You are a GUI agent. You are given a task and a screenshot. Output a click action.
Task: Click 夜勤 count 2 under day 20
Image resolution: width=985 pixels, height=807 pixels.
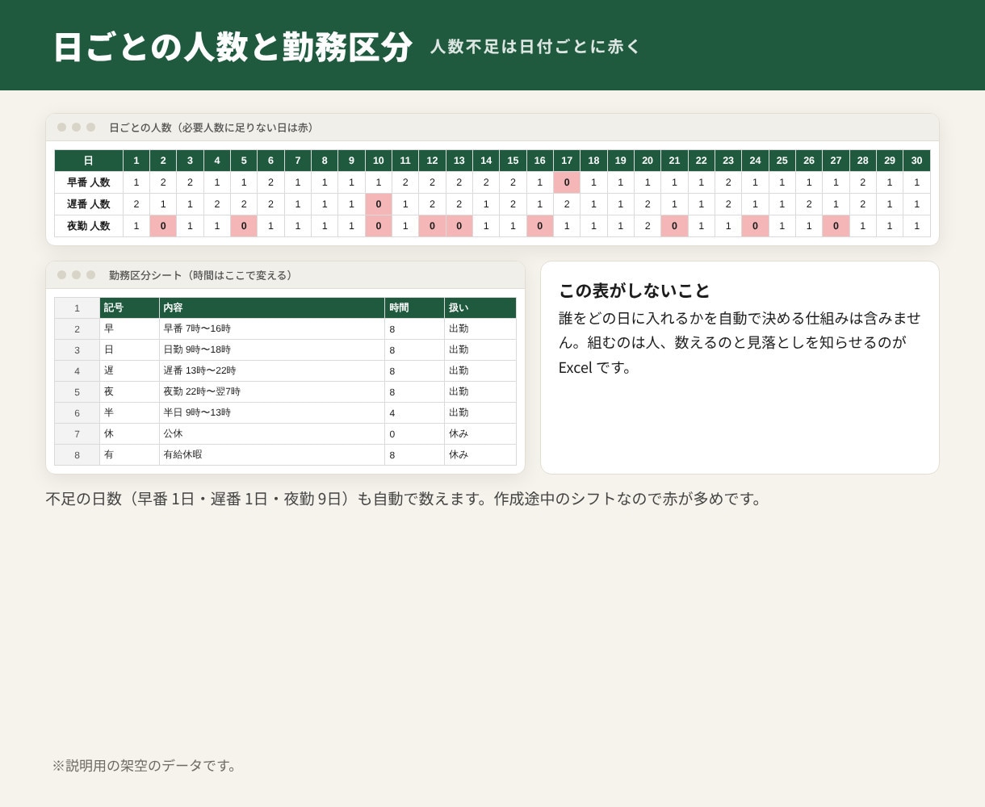[x=648, y=226]
